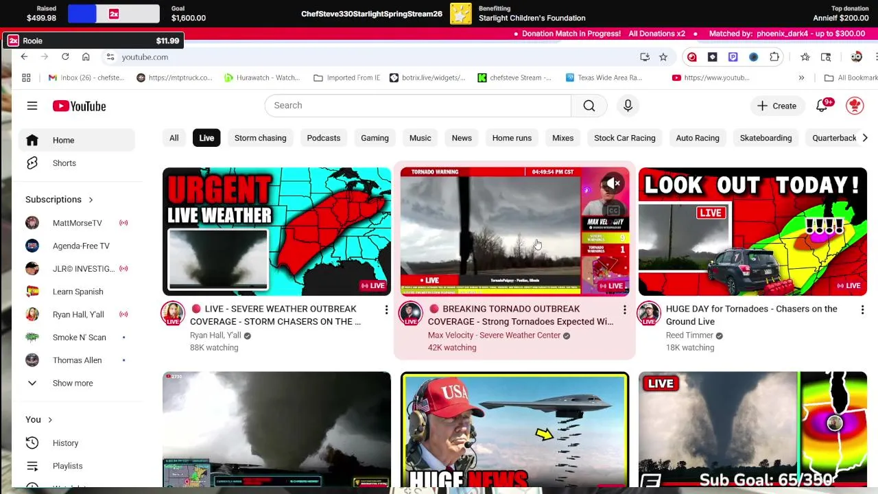Viewport: 878px width, 494px height.
Task: Open the Mixes chip
Action: click(x=563, y=138)
